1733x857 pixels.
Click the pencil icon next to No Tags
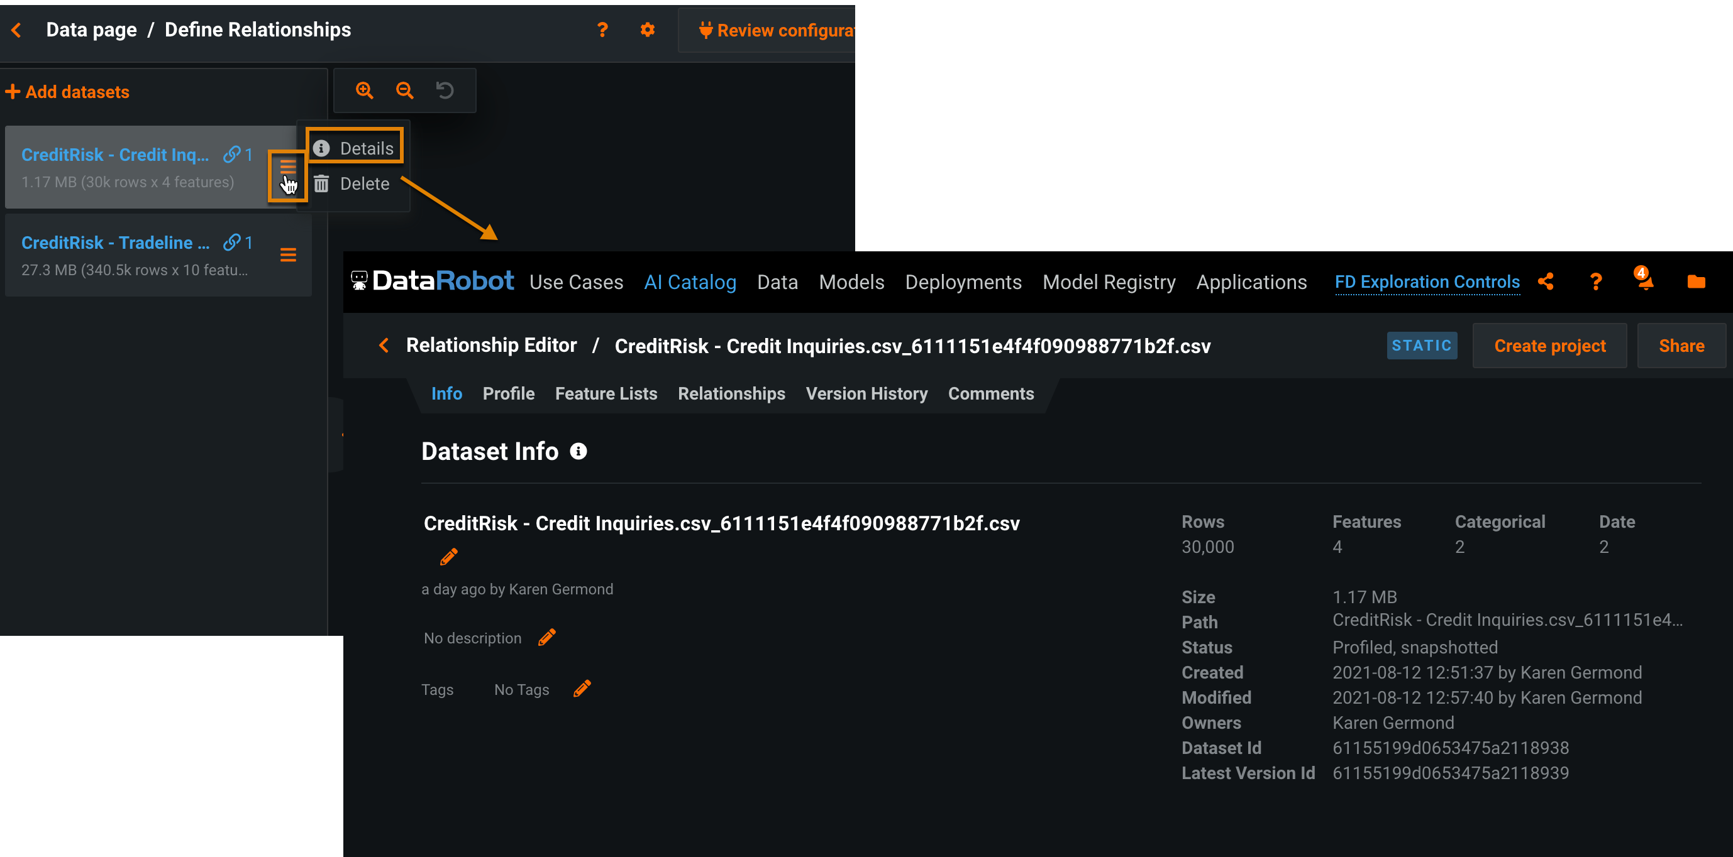coord(582,689)
